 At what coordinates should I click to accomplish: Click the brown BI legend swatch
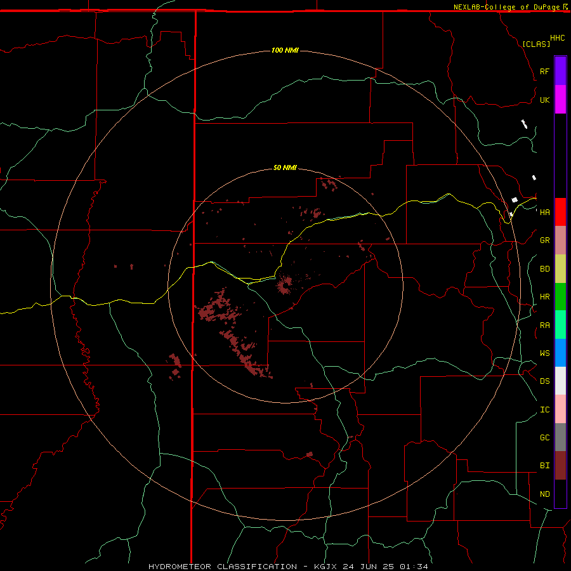click(x=560, y=466)
